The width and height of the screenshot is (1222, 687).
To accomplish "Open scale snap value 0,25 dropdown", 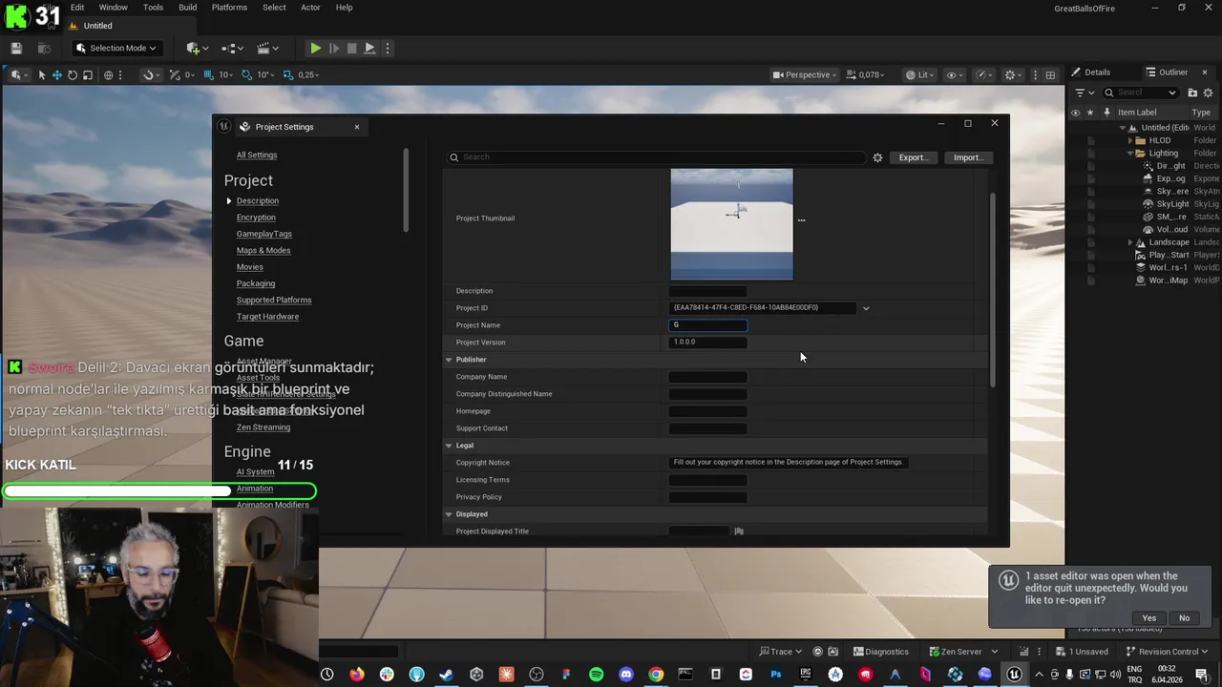I will (308, 74).
